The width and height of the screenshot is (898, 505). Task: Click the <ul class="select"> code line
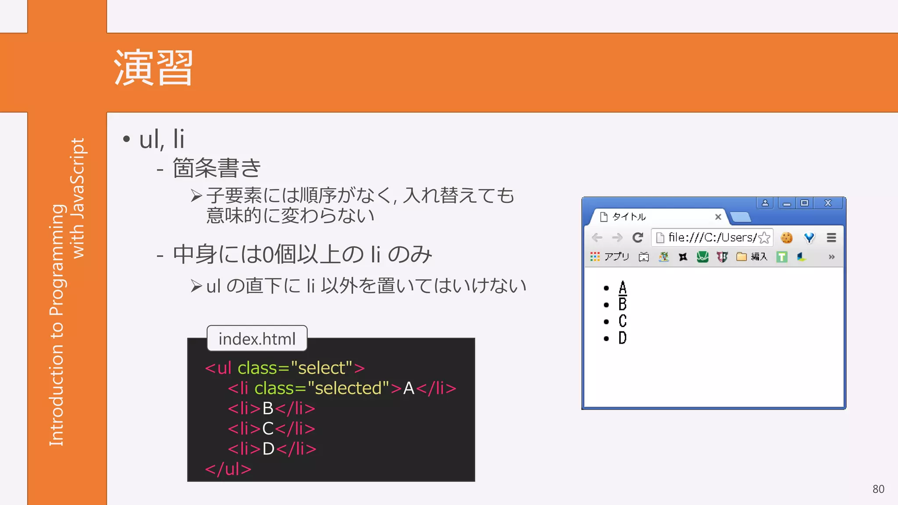(285, 368)
